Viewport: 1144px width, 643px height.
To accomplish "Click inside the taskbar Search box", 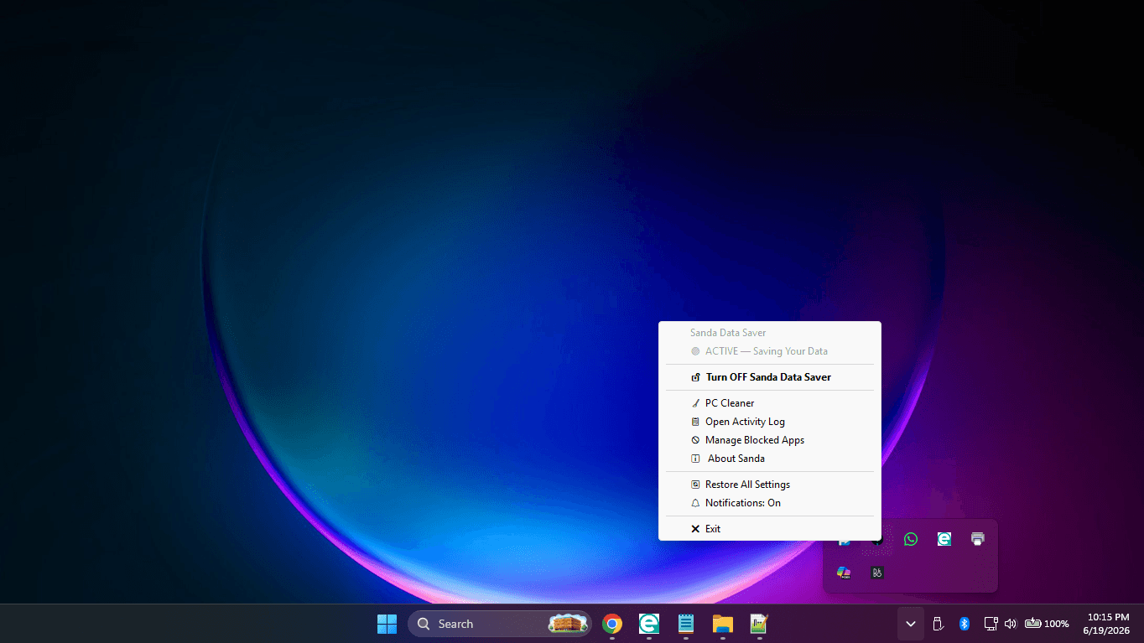I will click(500, 624).
